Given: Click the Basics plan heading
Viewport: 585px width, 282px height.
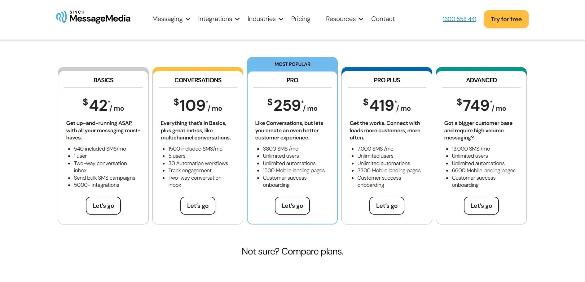Looking at the screenshot, I should point(103,80).
